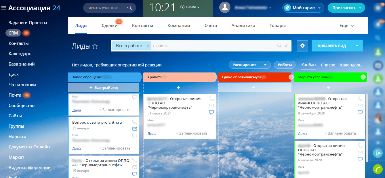This screenshot has height=178, width=385.
Task: Start the workday with НАЧАТЬ play icon
Action: coord(182,7)
